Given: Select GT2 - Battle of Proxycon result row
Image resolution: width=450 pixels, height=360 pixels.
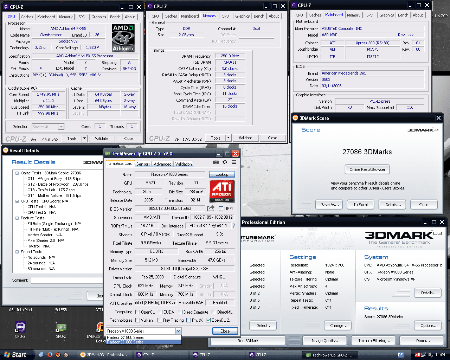Looking at the screenshot, I should point(58,184).
